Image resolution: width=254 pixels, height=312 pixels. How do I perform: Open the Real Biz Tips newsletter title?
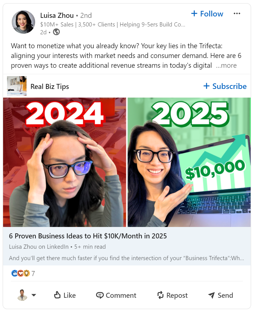point(50,86)
